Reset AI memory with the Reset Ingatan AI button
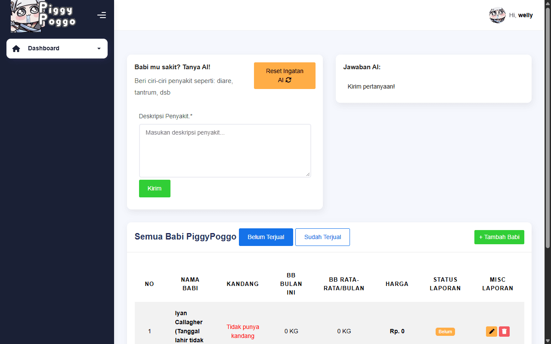This screenshot has height=344, width=551. (285, 76)
